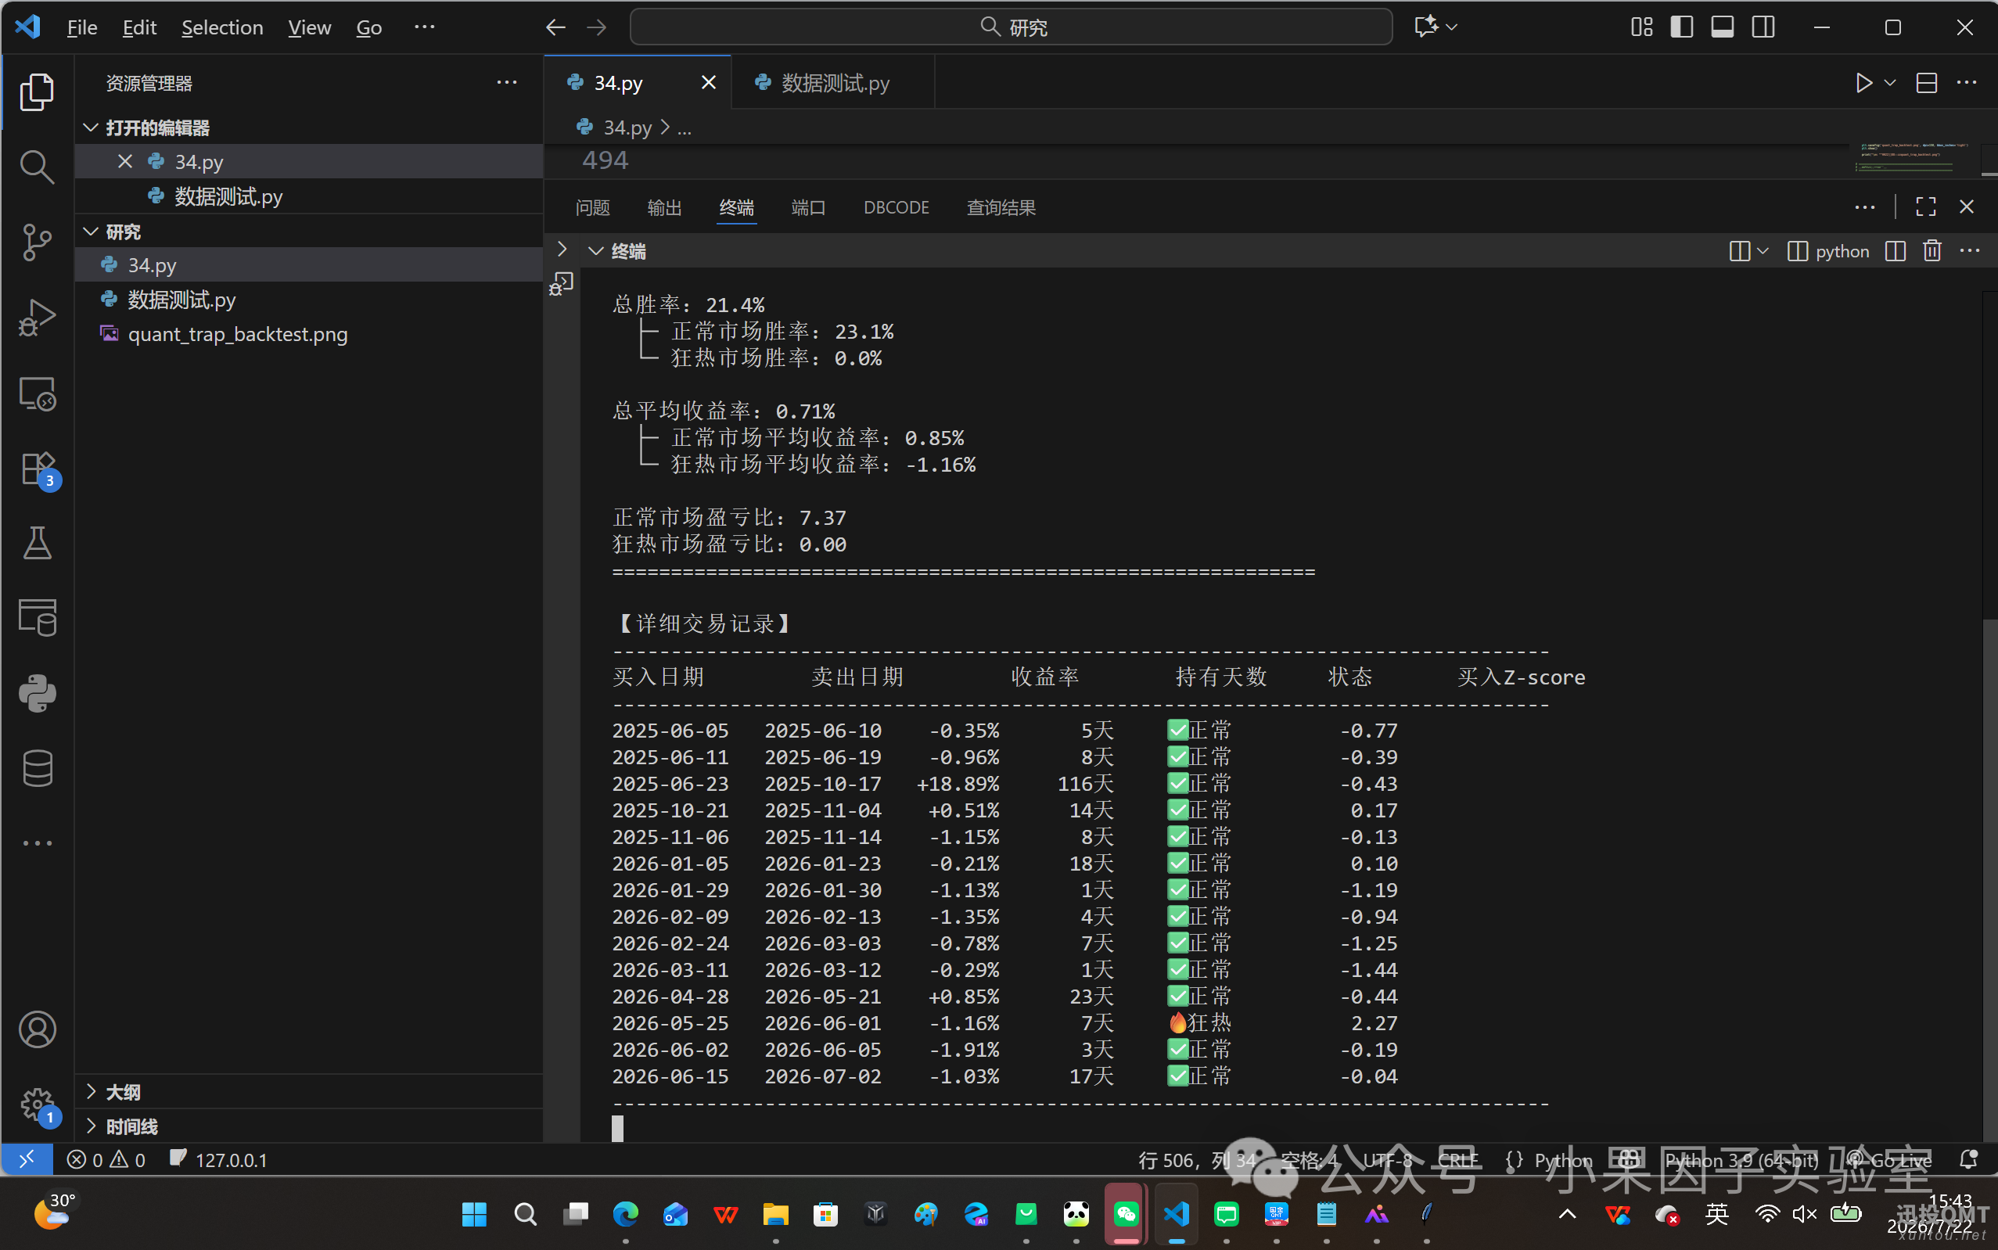The width and height of the screenshot is (1998, 1250).
Task: Open WeChat from the Windows taskbar
Action: click(1126, 1212)
